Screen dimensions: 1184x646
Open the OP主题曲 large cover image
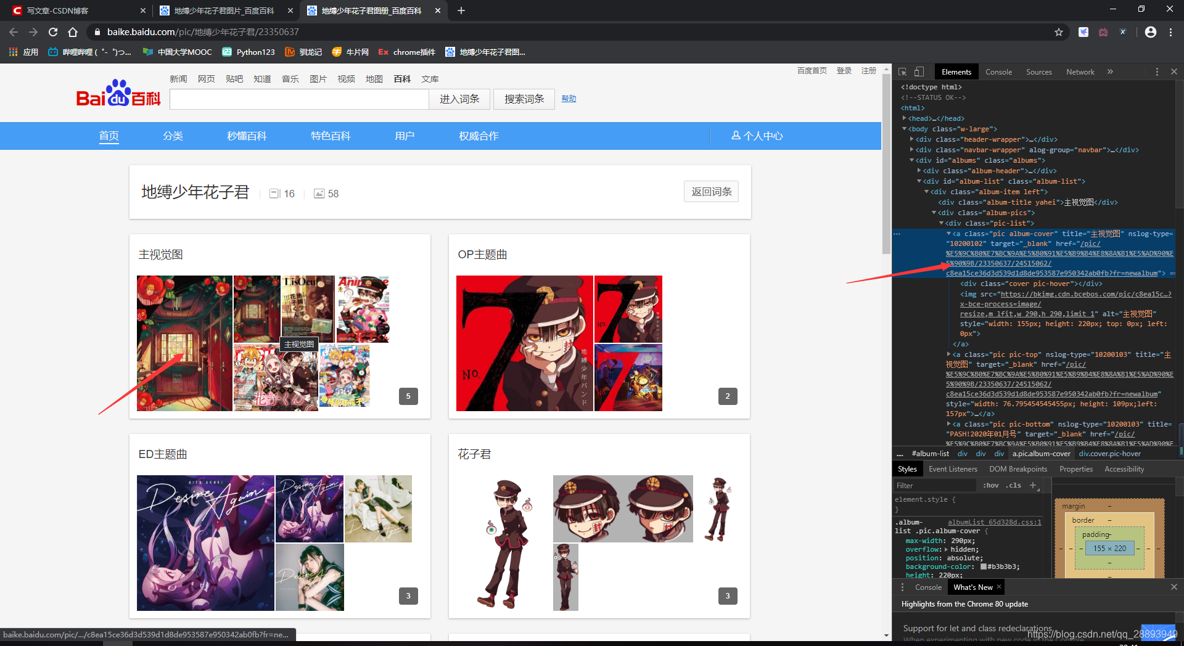tap(524, 343)
